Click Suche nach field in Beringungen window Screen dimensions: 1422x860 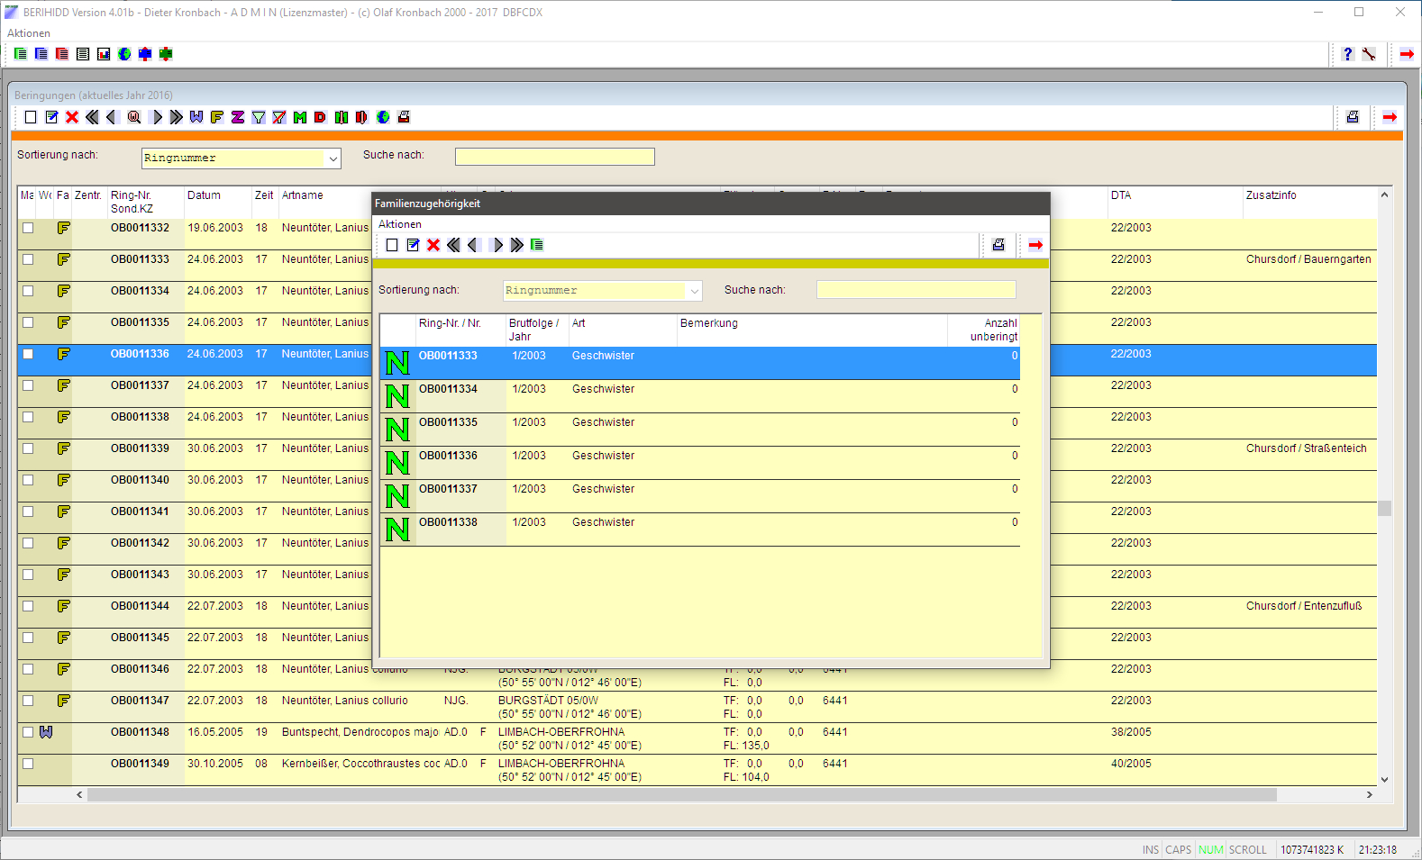tap(555, 157)
